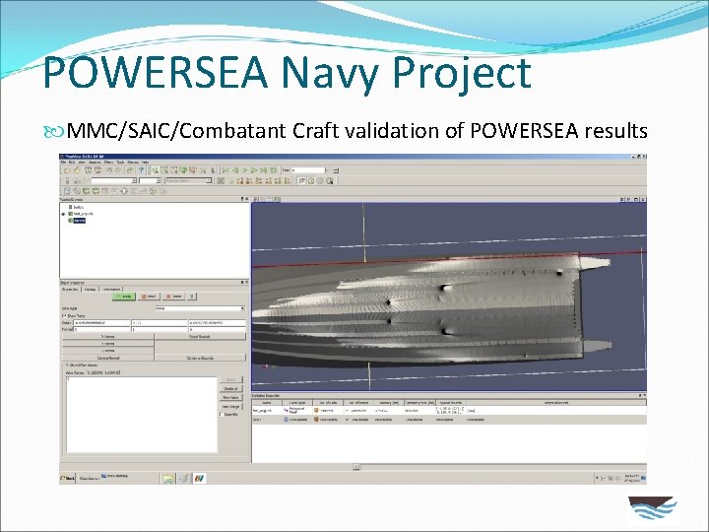Select the Slice filter toolbar icon
Screen dimensions: 709x532
point(96,191)
